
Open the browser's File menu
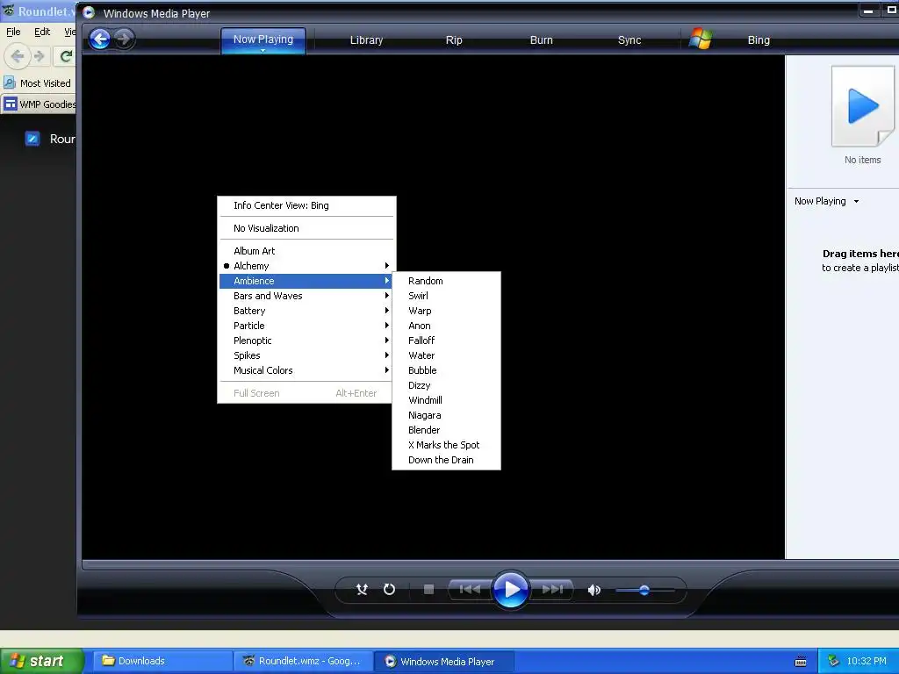[13, 32]
